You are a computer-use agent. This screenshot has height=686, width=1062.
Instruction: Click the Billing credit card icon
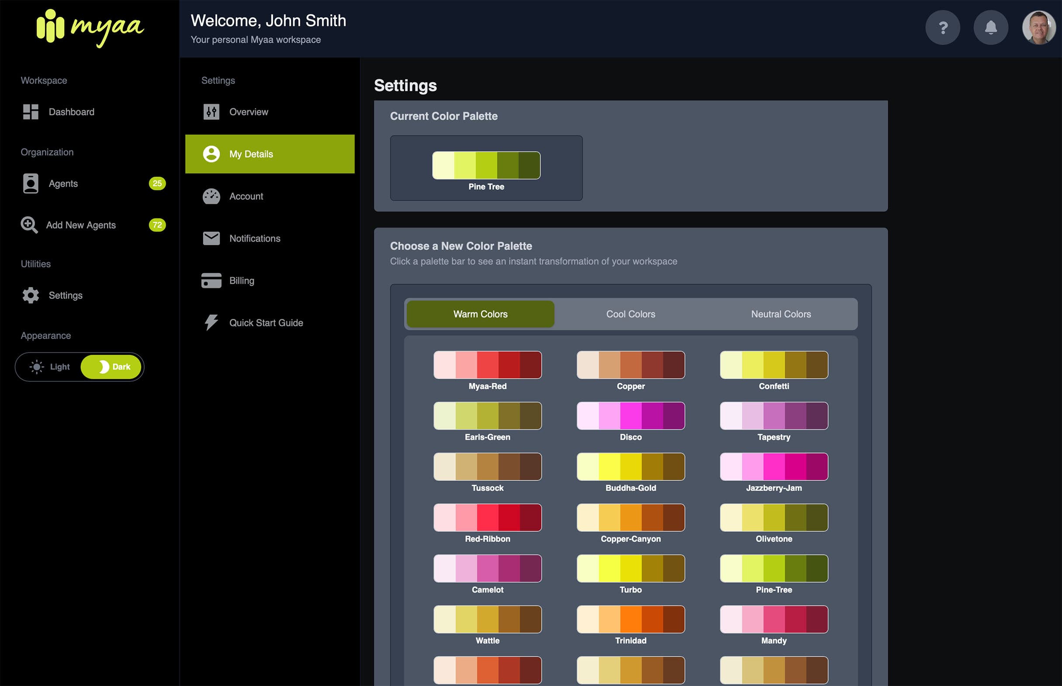211,281
